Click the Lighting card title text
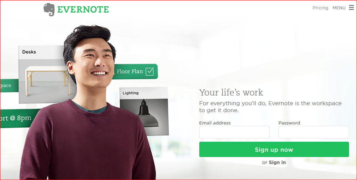The image size is (357, 180). [x=130, y=93]
